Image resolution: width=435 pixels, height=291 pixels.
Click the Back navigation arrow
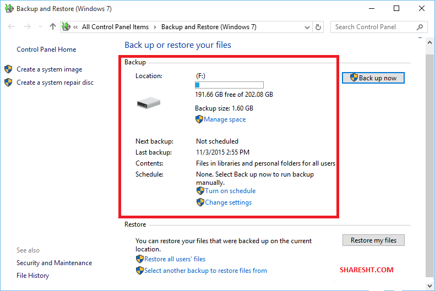point(11,27)
